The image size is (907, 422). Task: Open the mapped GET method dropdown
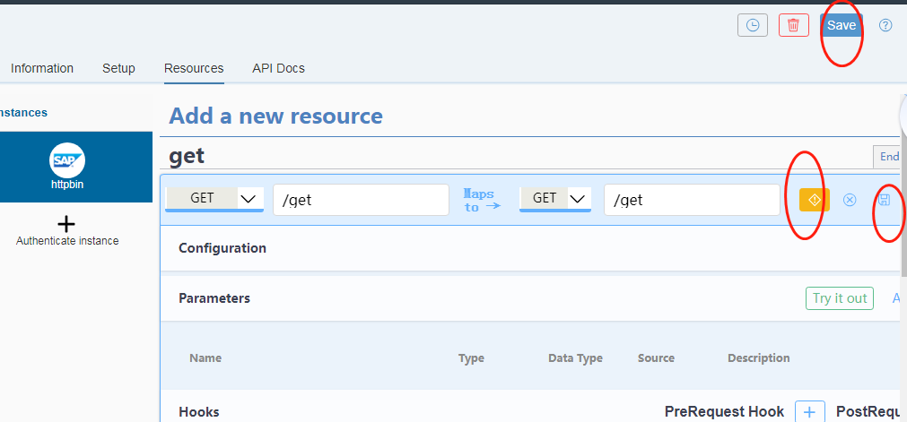[x=554, y=199]
